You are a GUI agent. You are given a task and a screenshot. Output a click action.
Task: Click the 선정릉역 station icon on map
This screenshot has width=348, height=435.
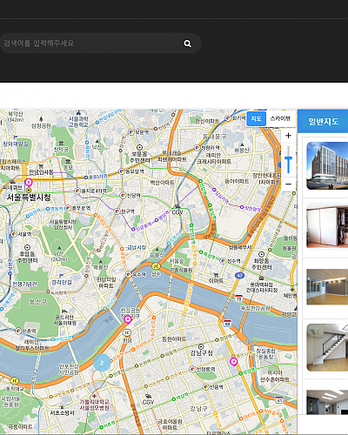pos(192,369)
